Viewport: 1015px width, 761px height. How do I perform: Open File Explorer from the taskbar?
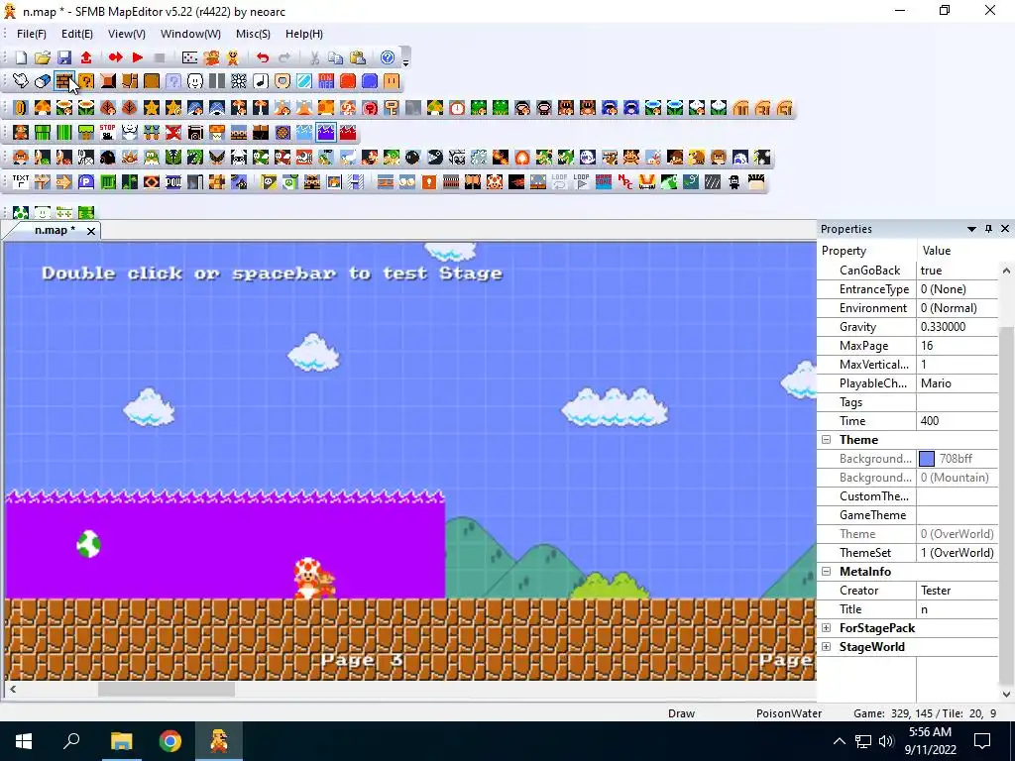point(121,741)
